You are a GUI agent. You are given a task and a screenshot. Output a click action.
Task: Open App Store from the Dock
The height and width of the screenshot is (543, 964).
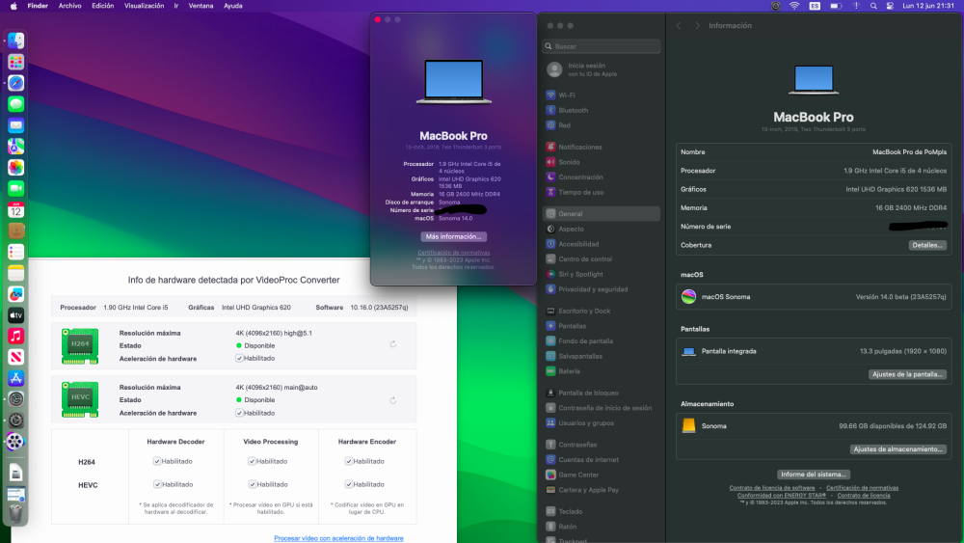16,378
